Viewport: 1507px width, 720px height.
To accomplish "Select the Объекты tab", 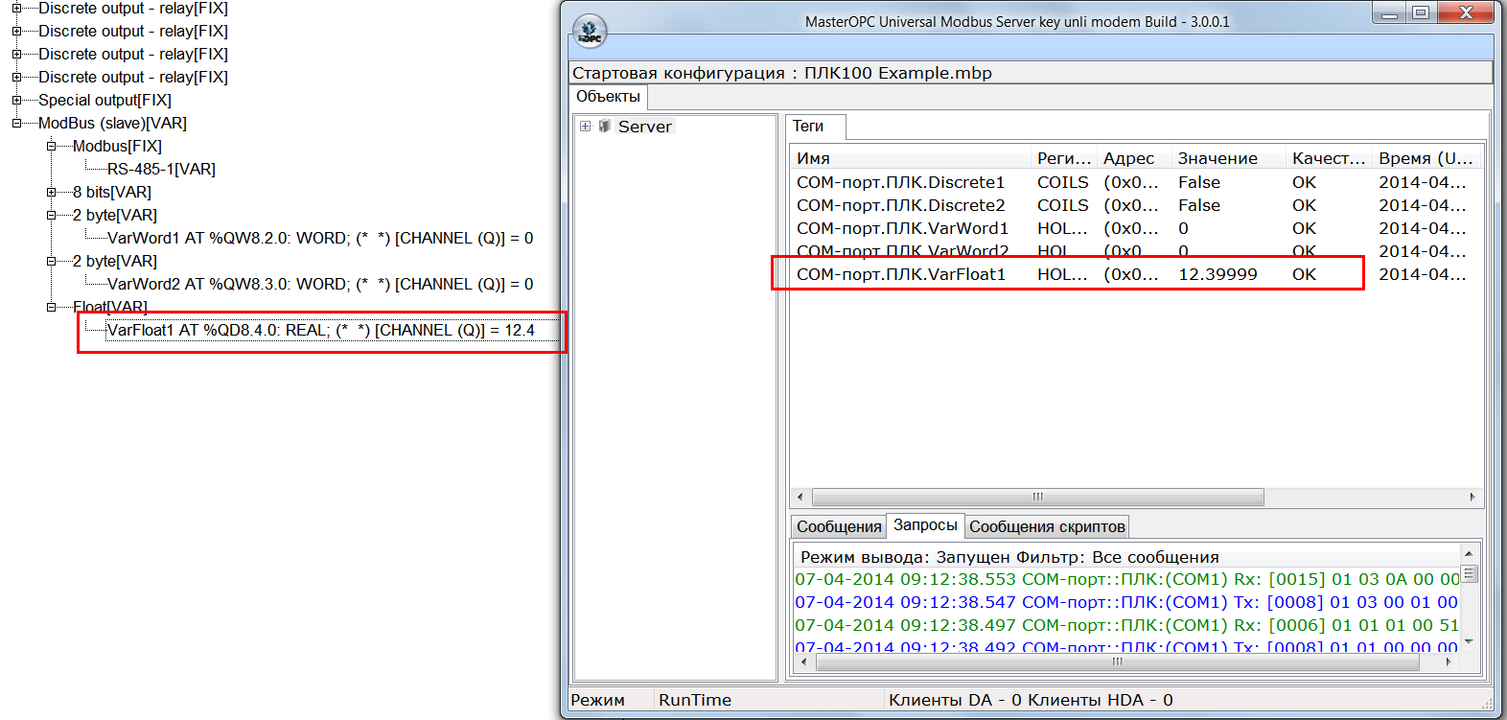I will coord(608,97).
